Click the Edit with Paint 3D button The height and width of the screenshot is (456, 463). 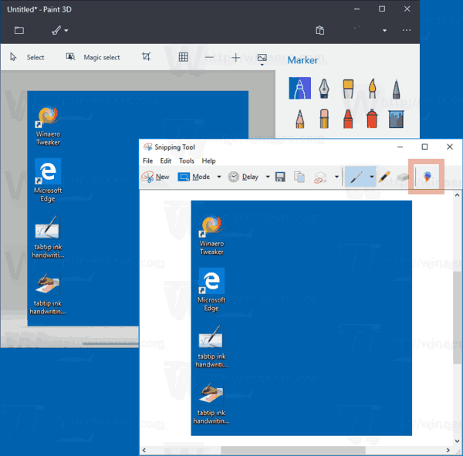pyautogui.click(x=428, y=177)
